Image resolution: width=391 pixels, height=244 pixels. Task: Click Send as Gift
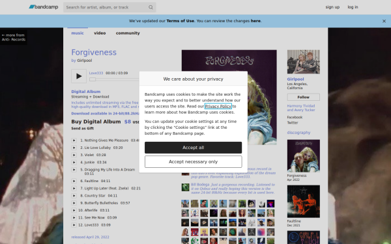83,128
